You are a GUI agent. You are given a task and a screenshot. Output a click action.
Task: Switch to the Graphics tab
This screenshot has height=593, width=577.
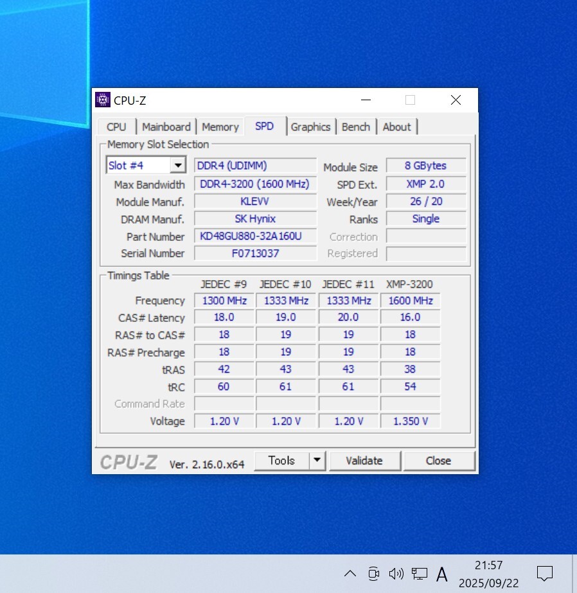coord(310,127)
